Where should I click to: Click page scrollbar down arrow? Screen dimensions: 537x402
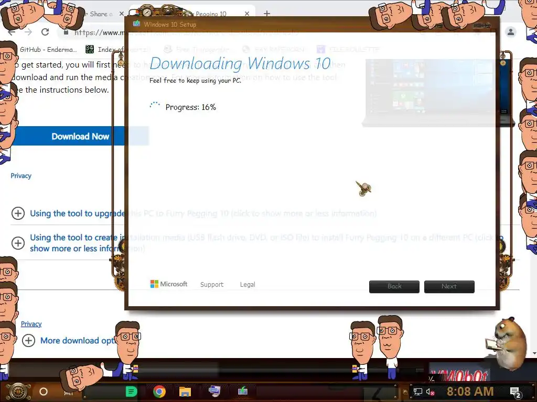pyautogui.click(x=534, y=353)
